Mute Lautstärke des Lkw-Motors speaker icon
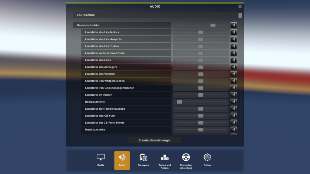The image size is (310, 174). tap(233, 32)
